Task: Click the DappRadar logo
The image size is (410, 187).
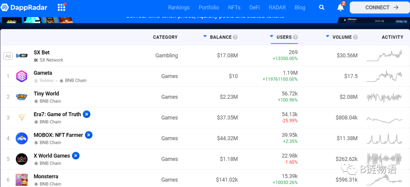Action: tap(24, 7)
